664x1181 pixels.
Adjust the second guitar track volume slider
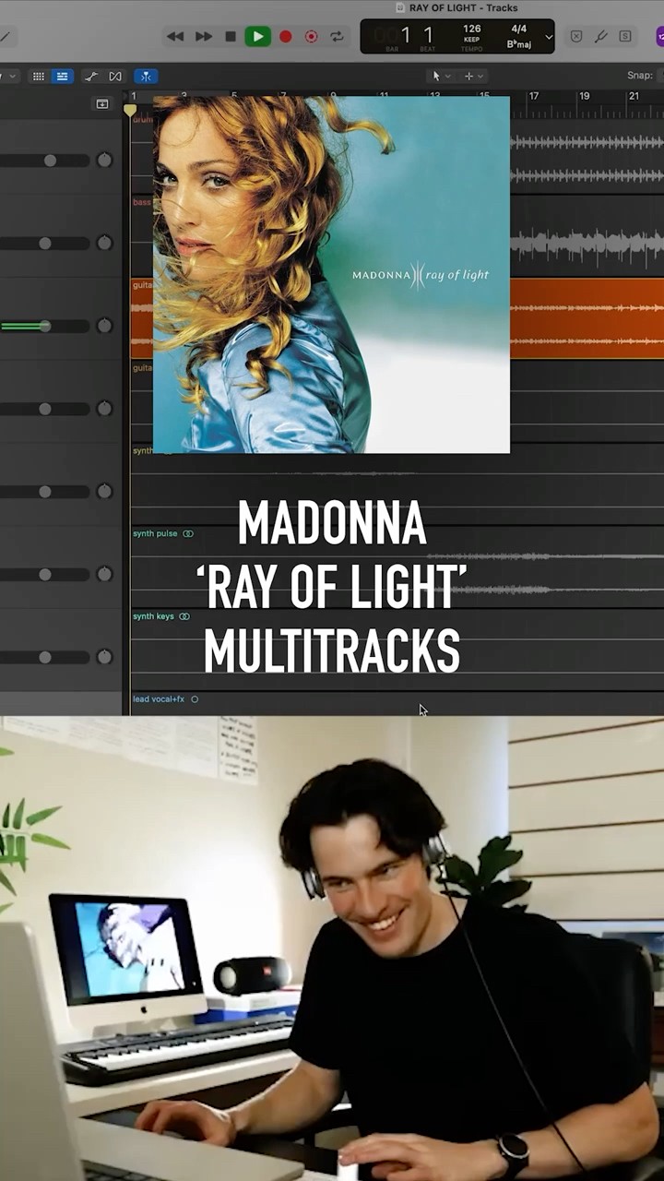click(43, 409)
